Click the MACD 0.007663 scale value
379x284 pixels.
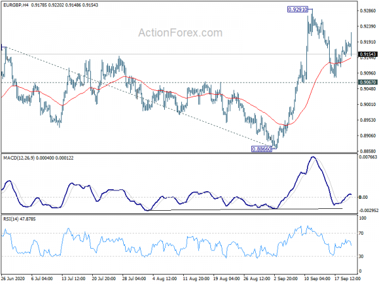point(368,157)
